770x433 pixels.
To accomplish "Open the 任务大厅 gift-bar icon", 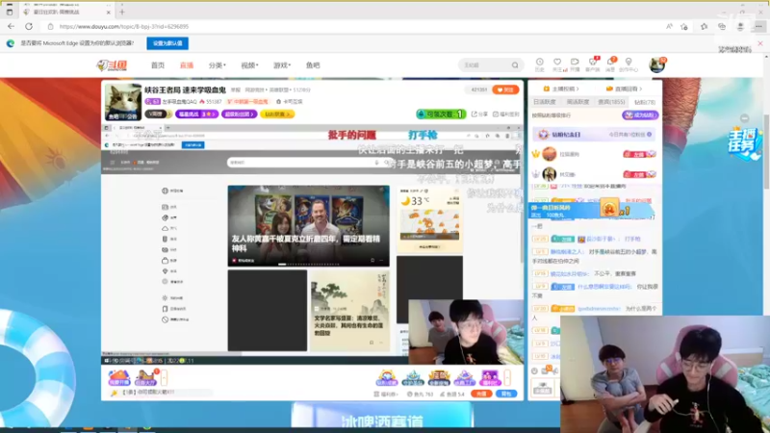I will (145, 377).
